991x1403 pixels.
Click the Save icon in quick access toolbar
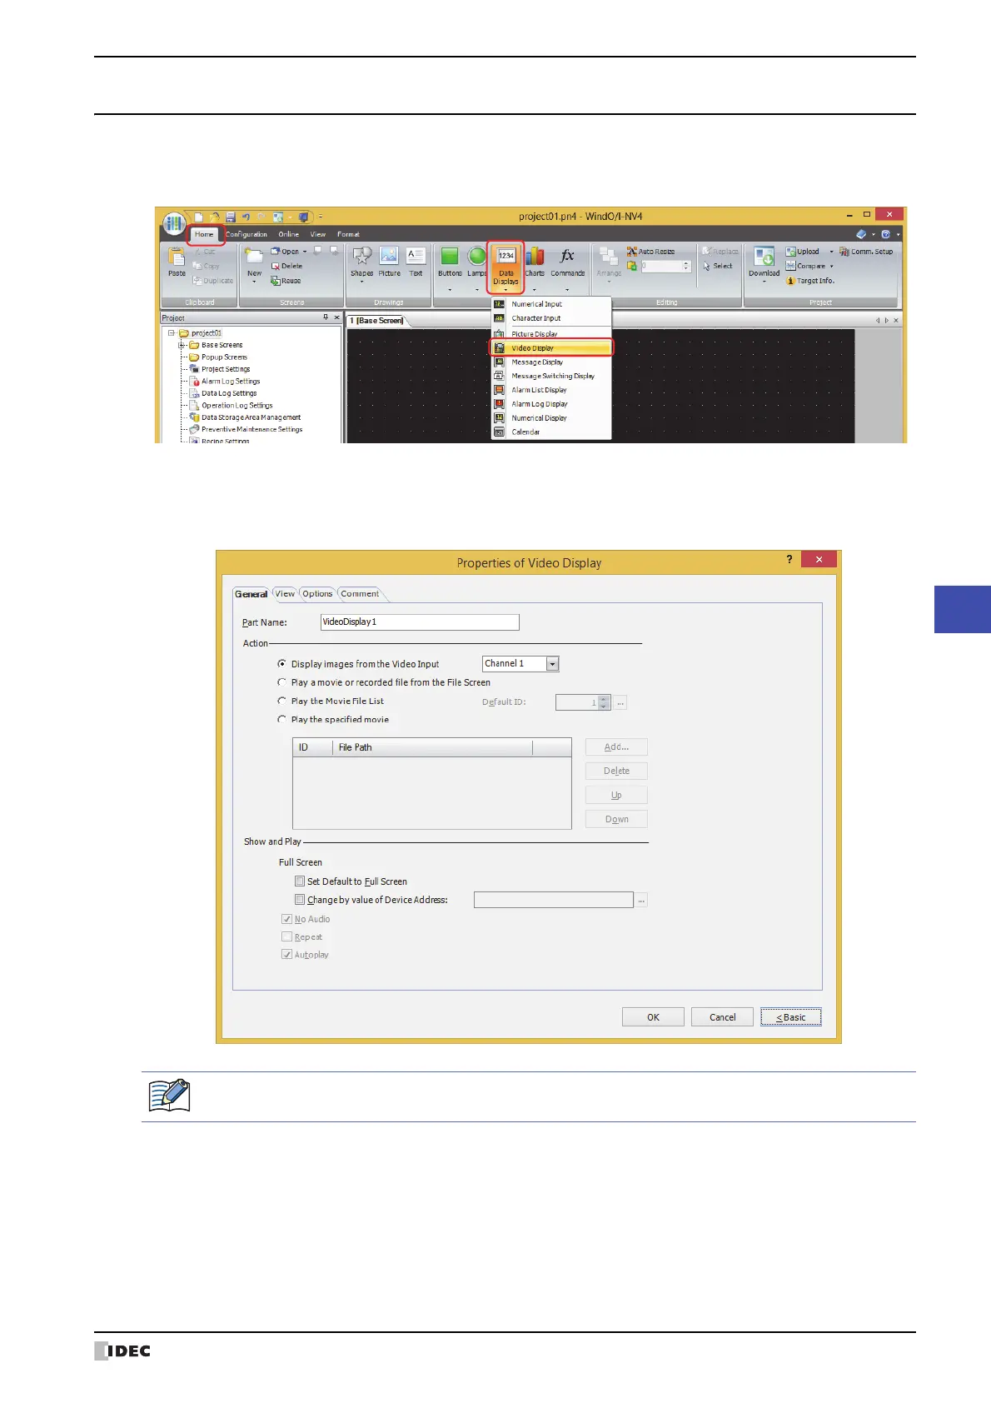pos(231,217)
